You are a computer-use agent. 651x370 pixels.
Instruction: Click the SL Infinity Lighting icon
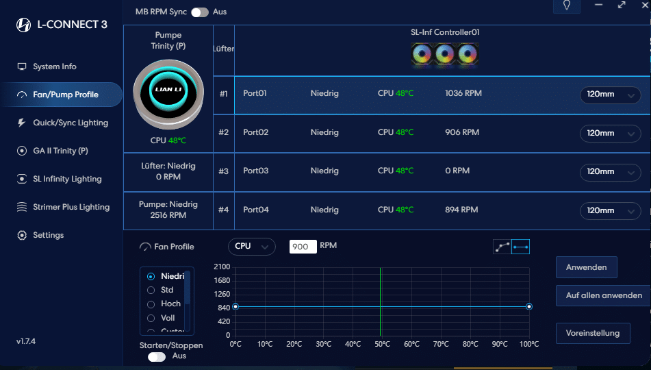(x=22, y=179)
